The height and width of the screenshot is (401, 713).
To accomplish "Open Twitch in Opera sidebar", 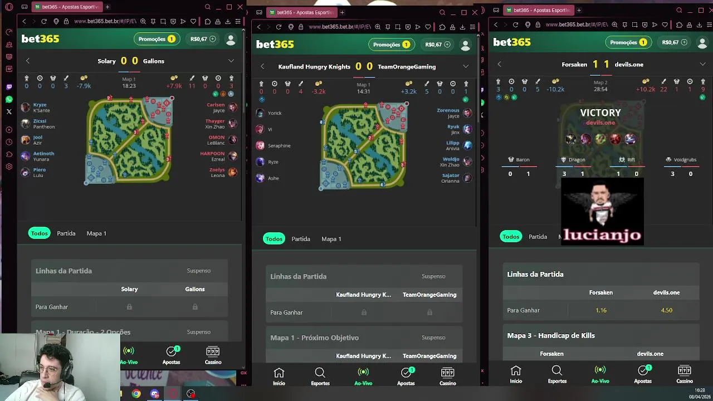I will (x=9, y=87).
